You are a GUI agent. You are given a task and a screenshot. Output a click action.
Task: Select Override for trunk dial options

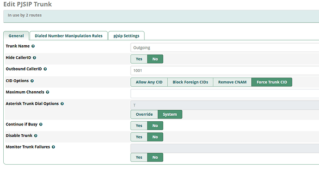click(x=144, y=114)
